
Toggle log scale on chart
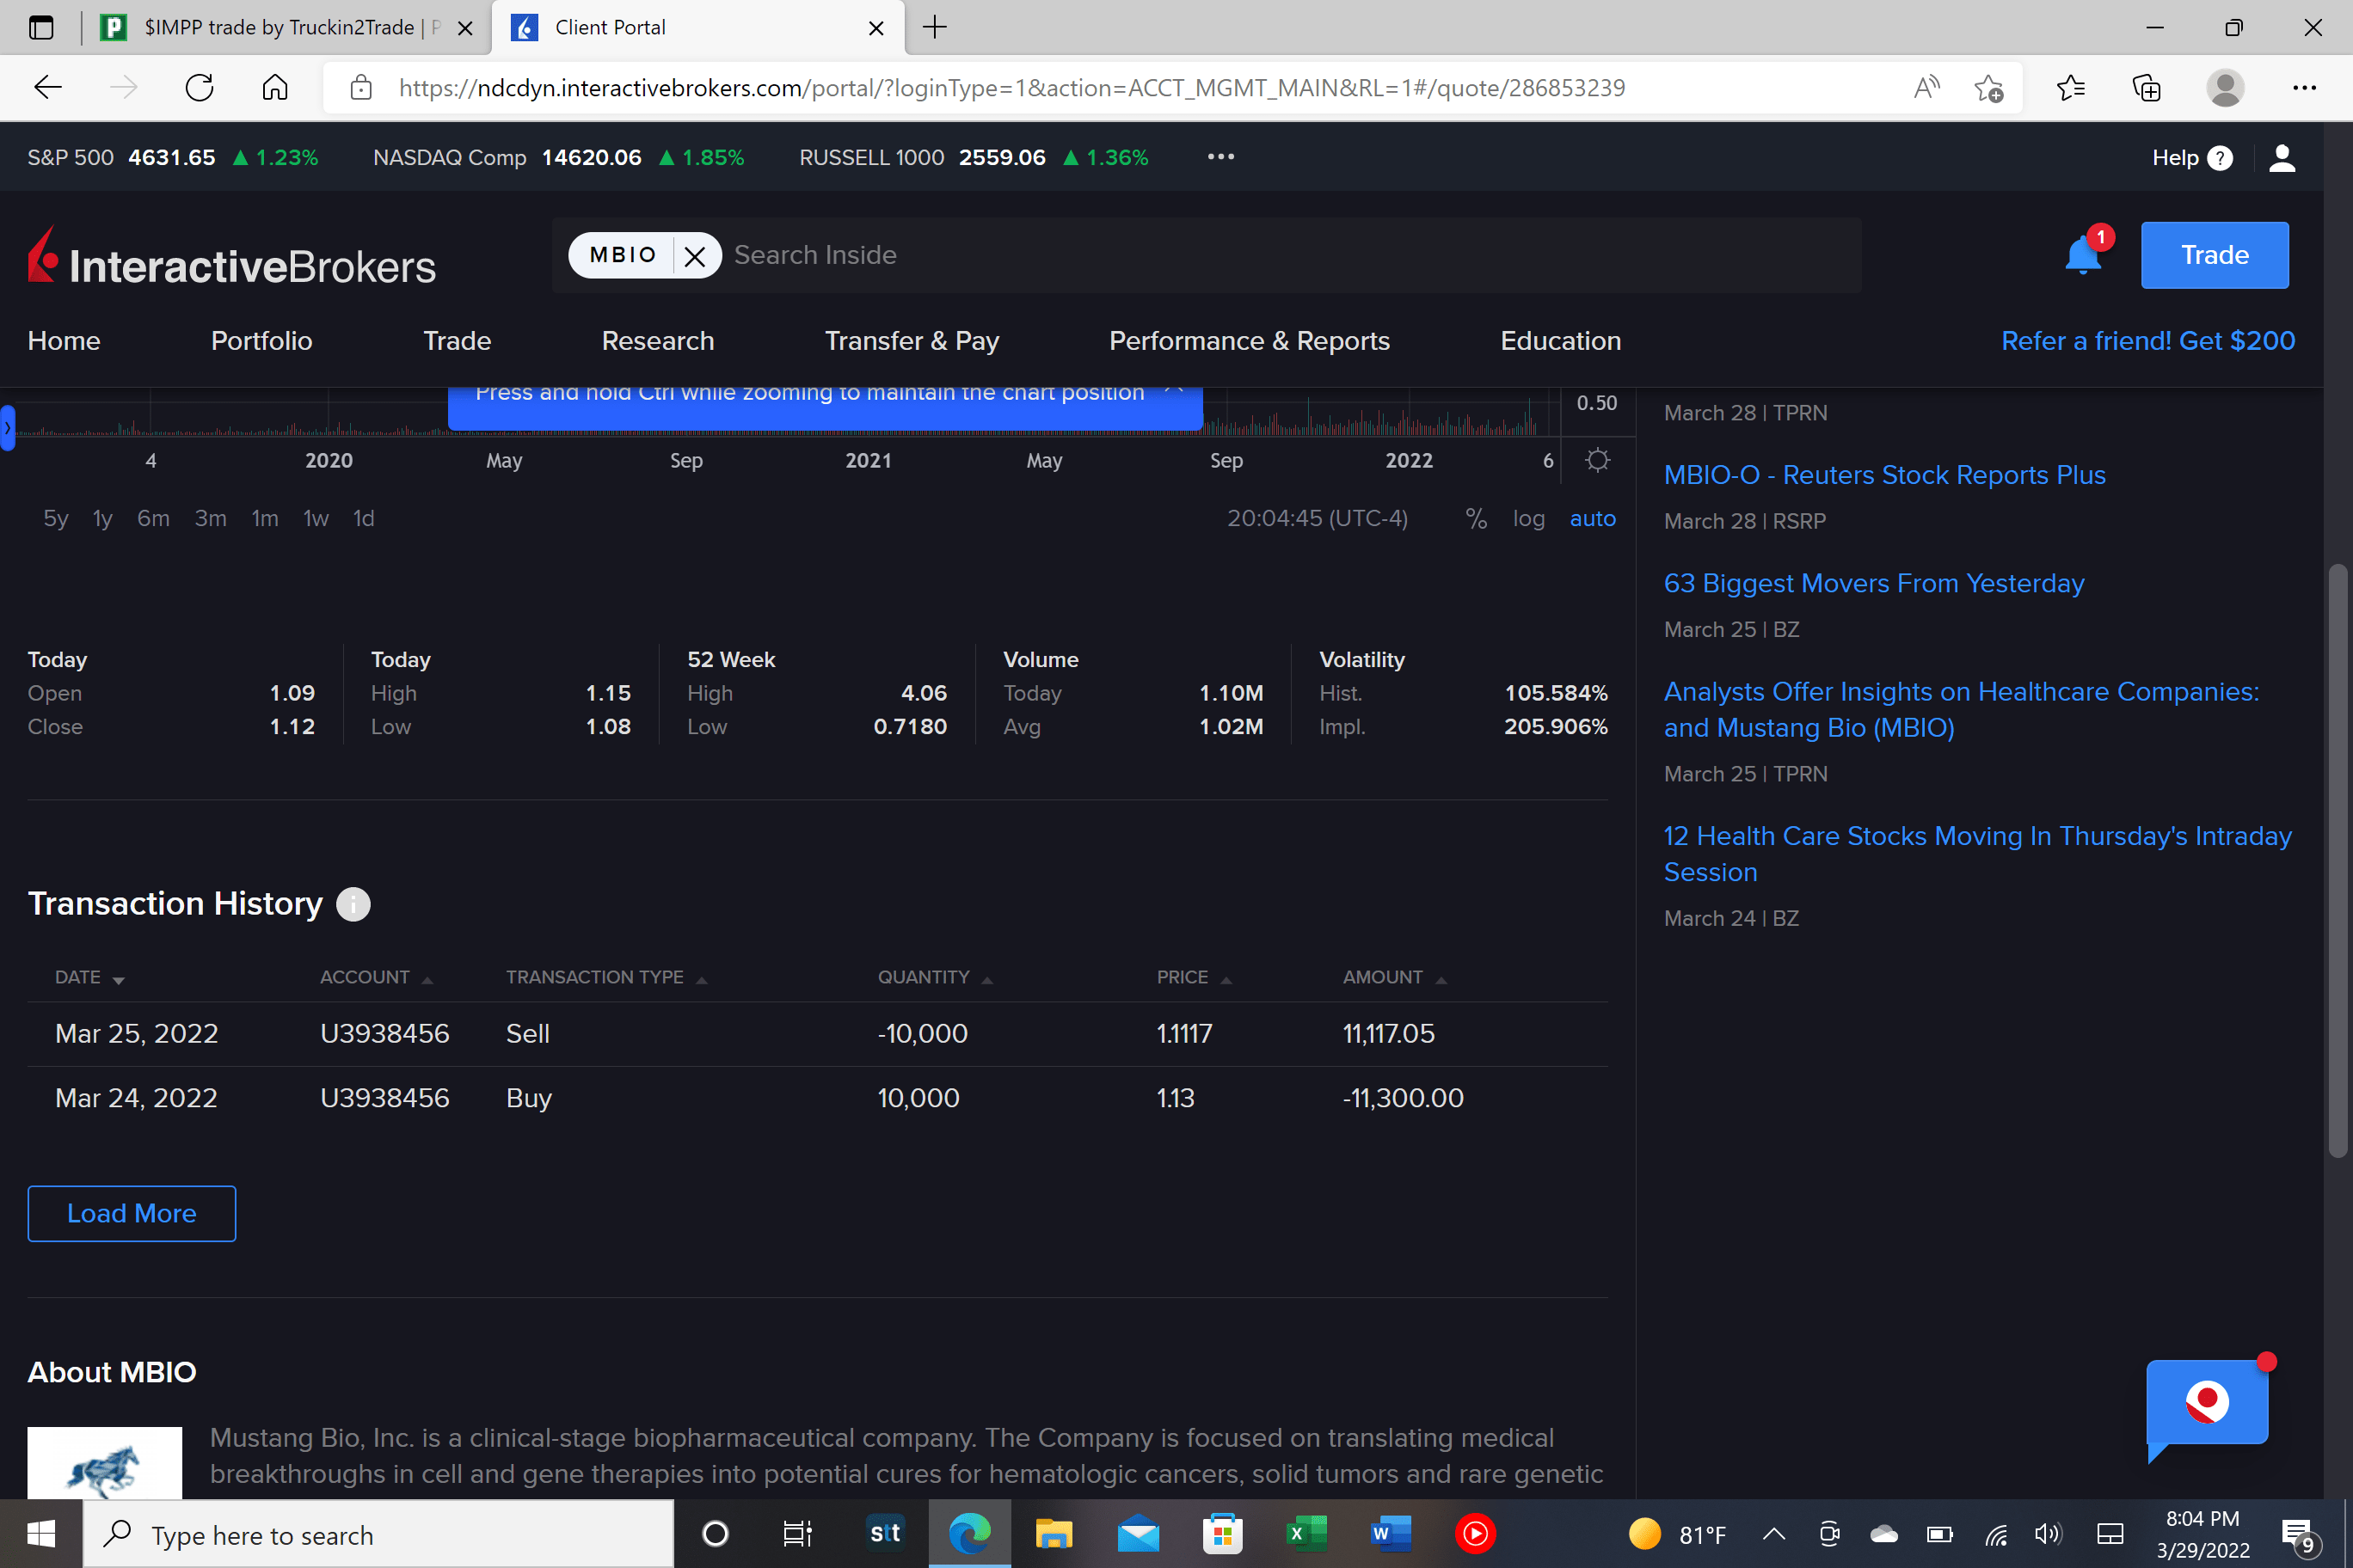1527,518
